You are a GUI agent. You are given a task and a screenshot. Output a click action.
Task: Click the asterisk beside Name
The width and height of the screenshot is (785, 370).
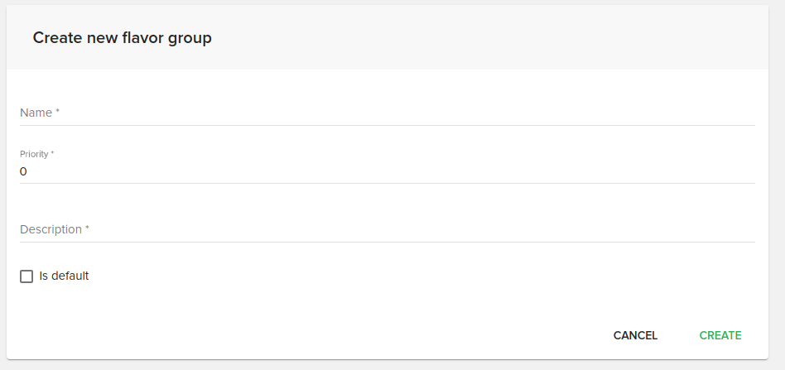(x=58, y=112)
